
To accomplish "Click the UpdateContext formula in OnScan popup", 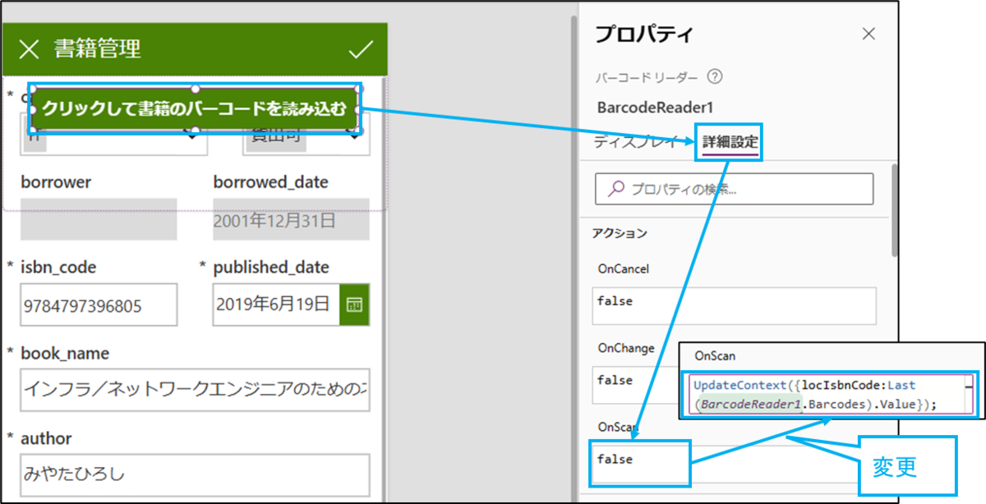I will click(829, 394).
